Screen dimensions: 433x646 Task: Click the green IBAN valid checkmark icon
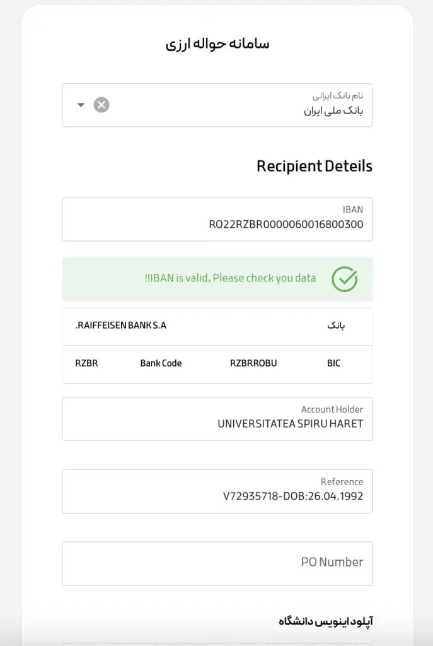click(x=345, y=279)
